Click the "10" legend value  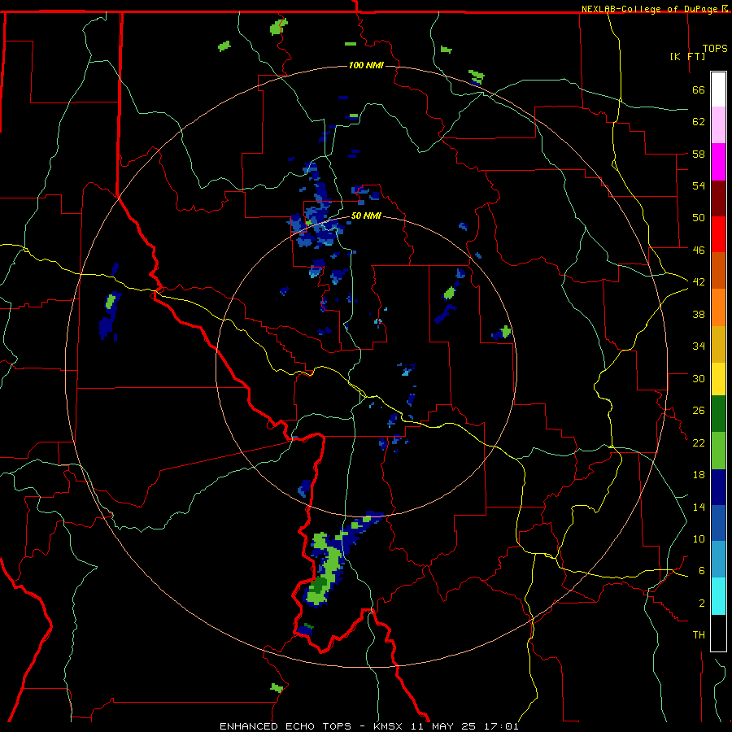coord(699,539)
